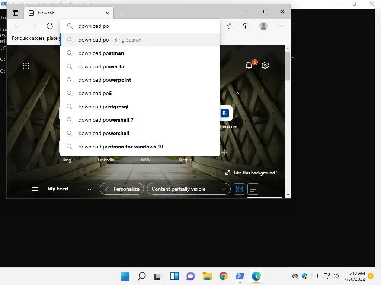Open Task View on taskbar
381x285 pixels.
point(157,276)
